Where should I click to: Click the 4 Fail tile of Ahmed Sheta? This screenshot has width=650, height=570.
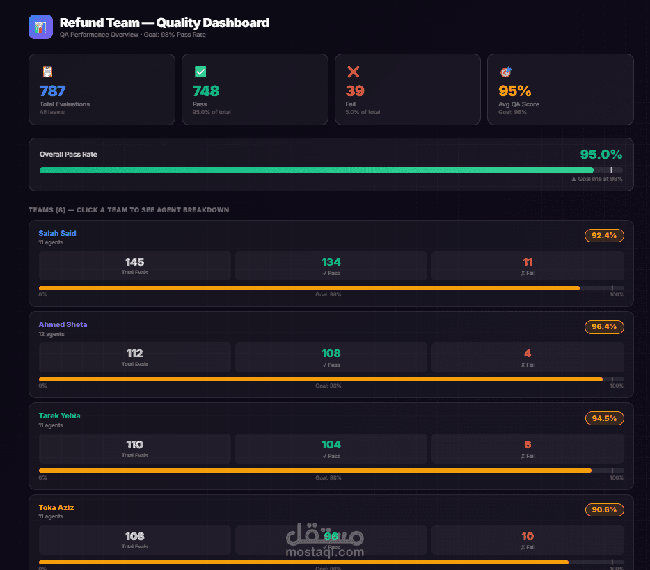[x=528, y=357]
